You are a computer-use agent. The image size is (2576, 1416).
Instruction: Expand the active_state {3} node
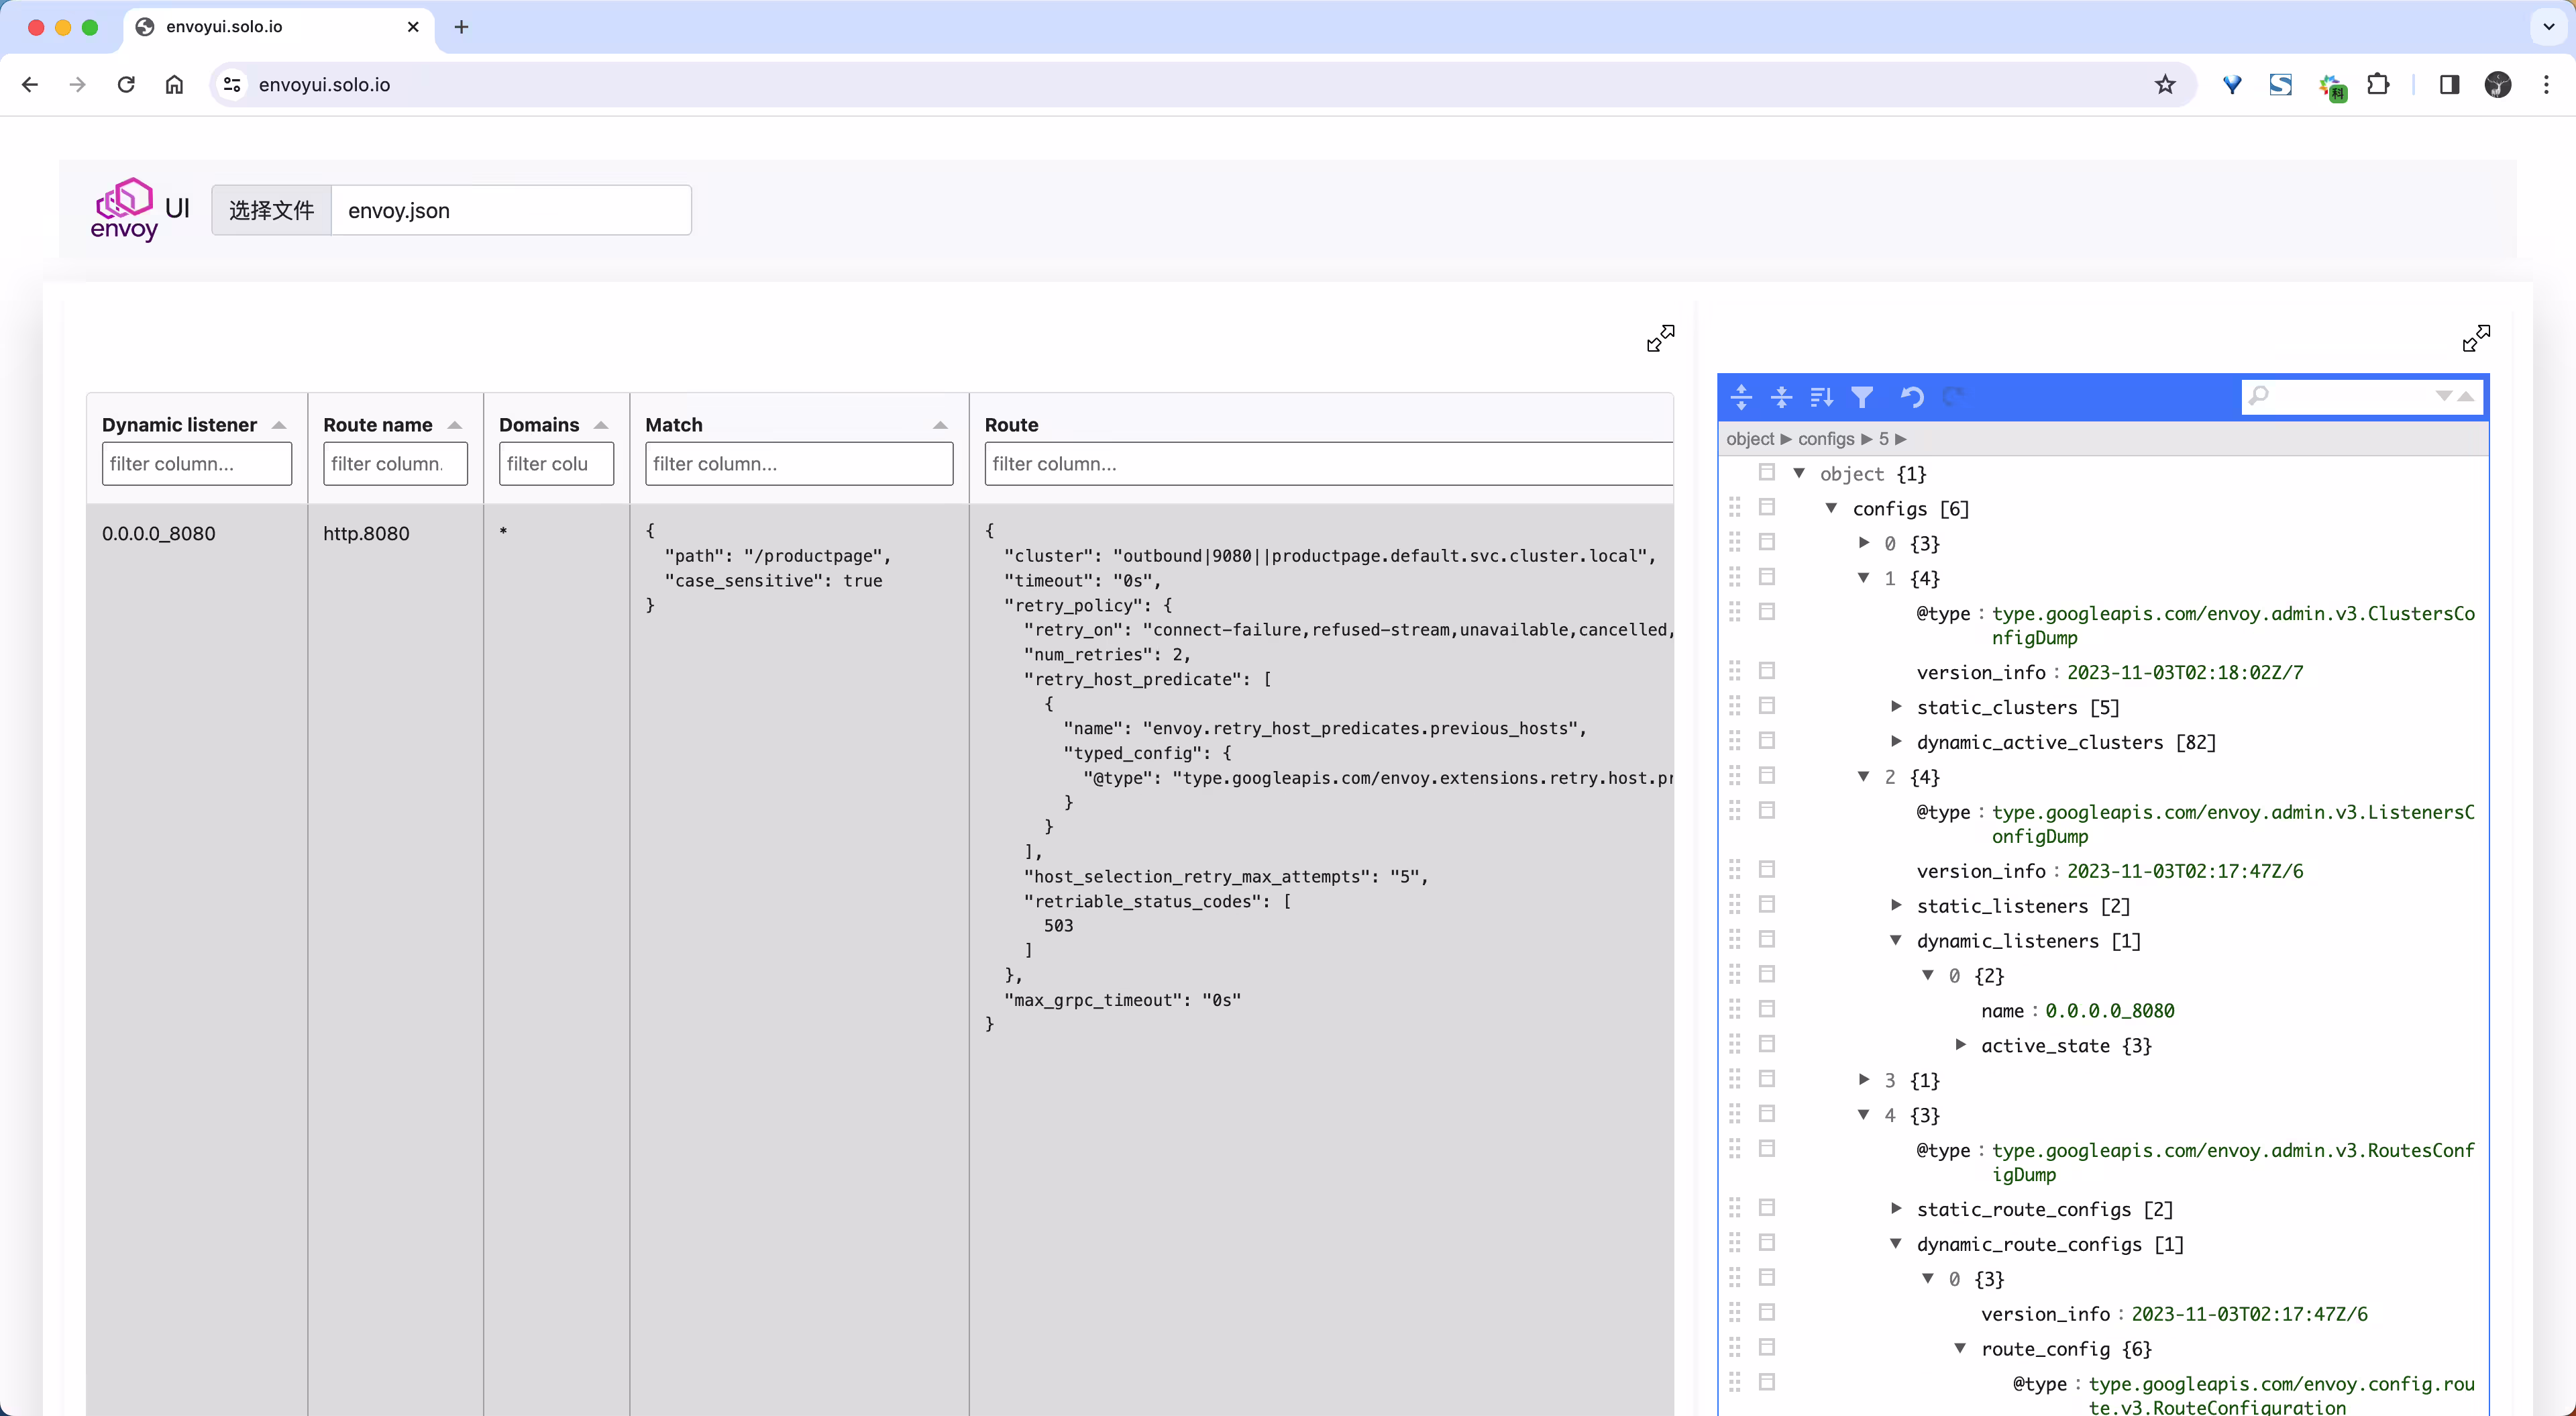(x=1961, y=1044)
